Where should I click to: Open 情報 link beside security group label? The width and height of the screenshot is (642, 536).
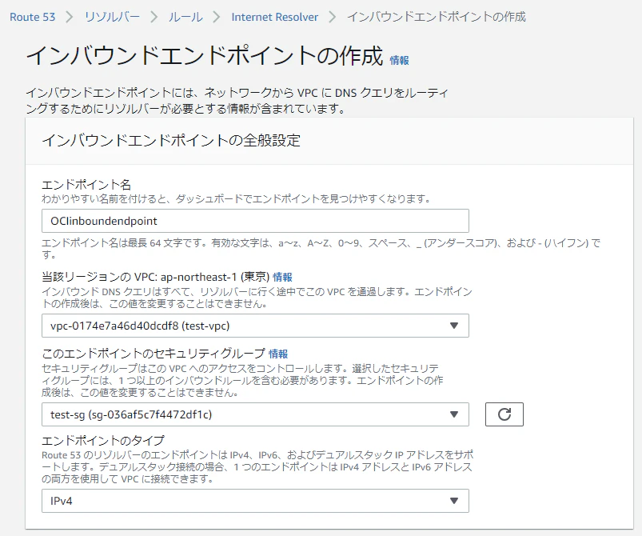point(278,354)
